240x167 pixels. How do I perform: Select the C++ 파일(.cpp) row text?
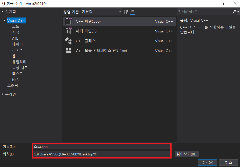click(x=88, y=21)
